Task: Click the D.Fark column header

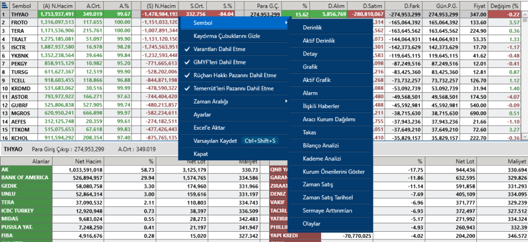Action: point(403,6)
